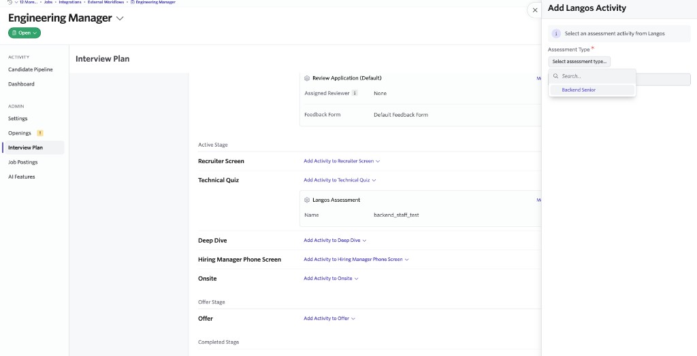697x356 pixels.
Task: Click the 'Default Feedback Form' value
Action: point(401,115)
